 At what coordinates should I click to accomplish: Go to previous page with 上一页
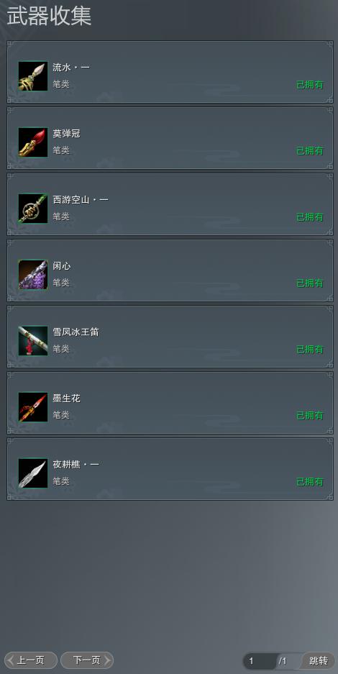pyautogui.click(x=31, y=660)
